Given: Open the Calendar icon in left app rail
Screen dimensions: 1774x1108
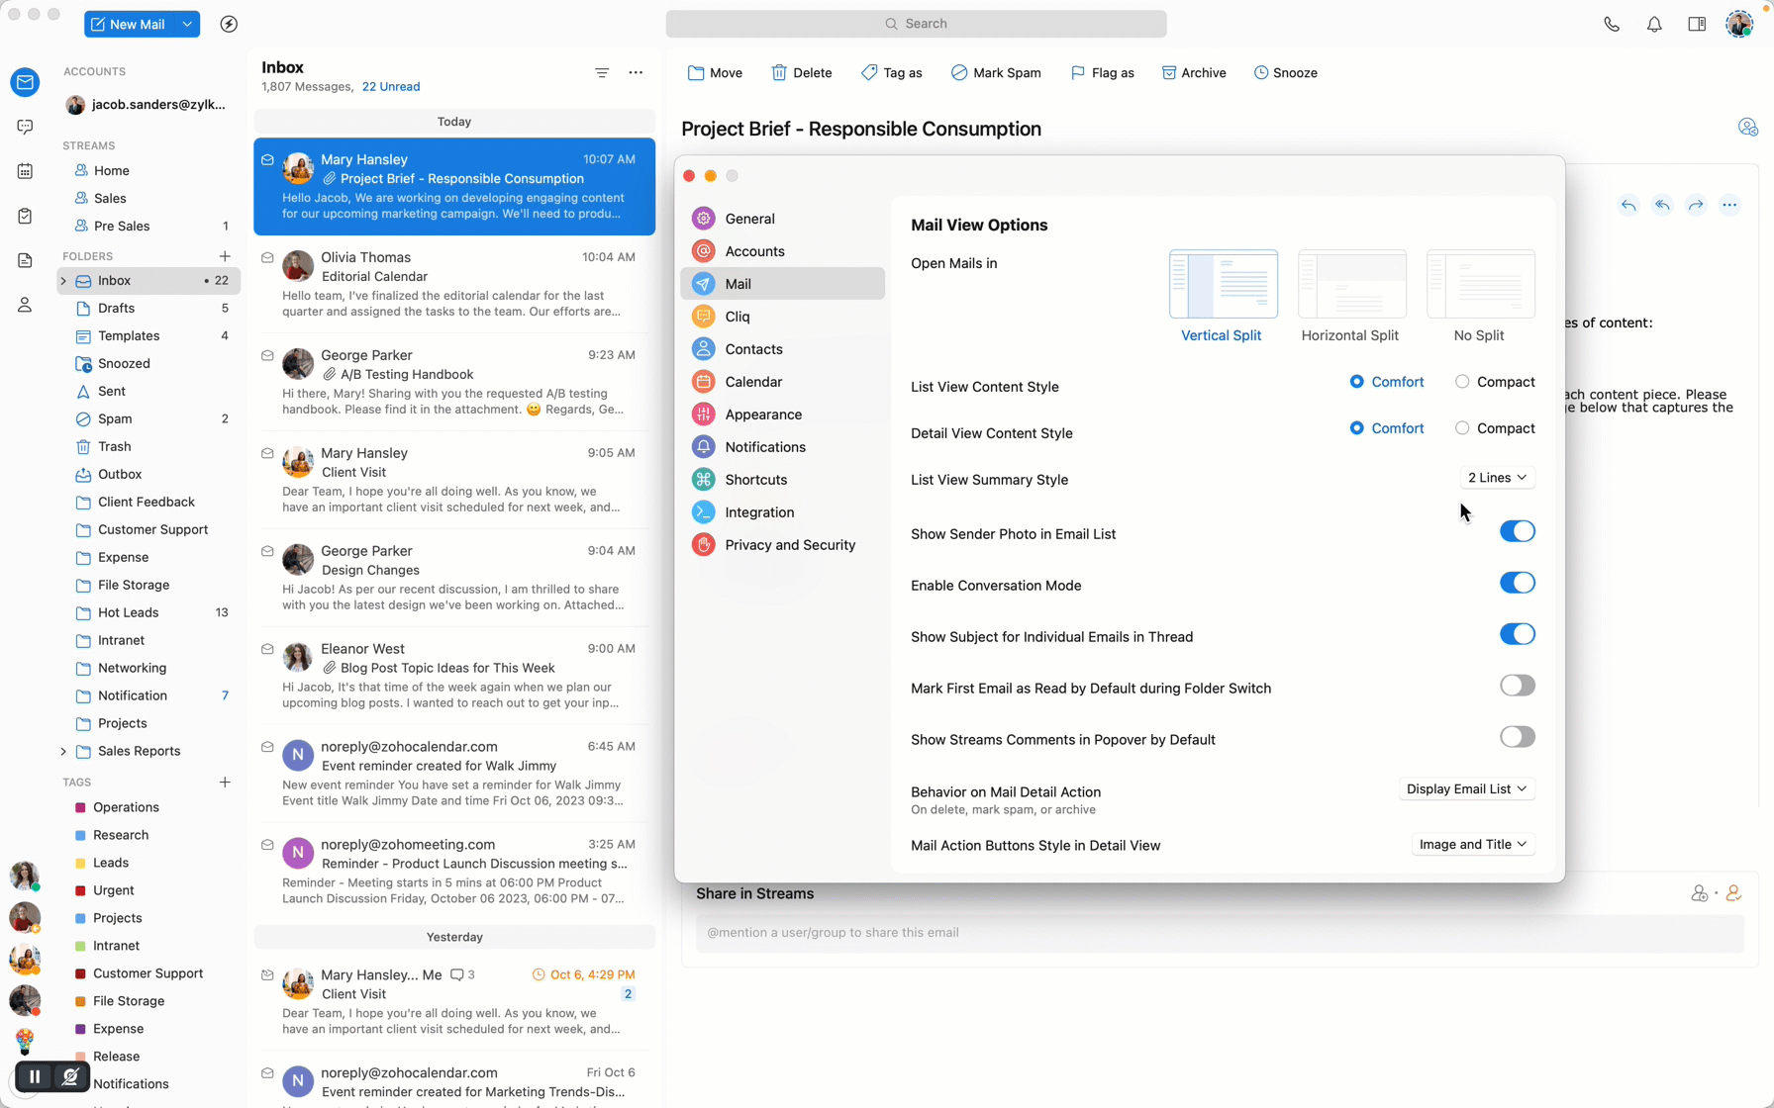Looking at the screenshot, I should point(25,171).
